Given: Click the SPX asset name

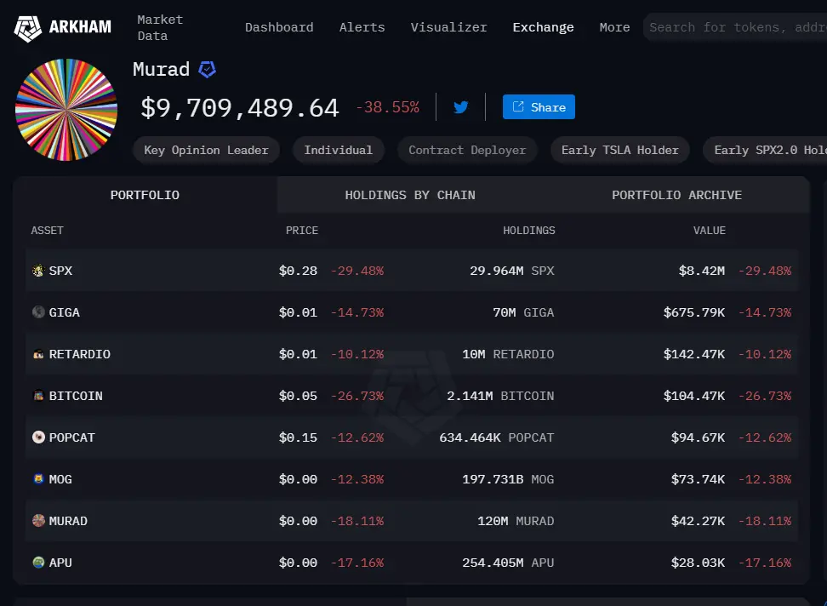Looking at the screenshot, I should [60, 271].
